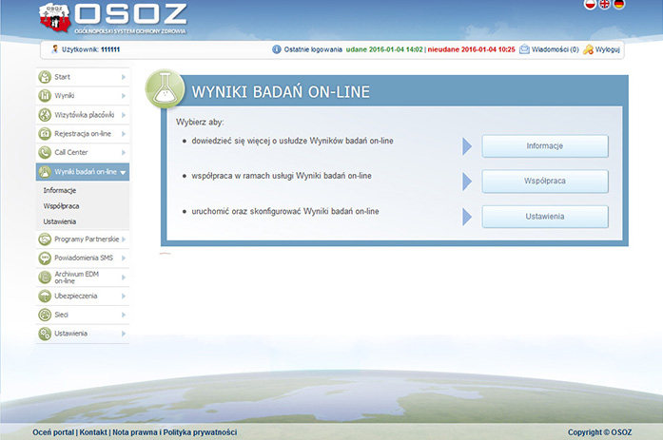Screen dimensions: 663x440
Task: Open Wiadomości (0) link
Action: 555,49
